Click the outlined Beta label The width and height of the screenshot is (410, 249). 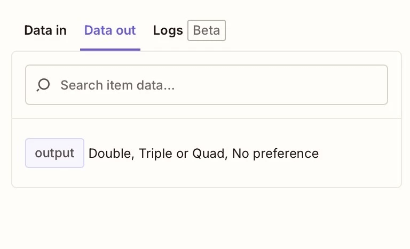(206, 30)
